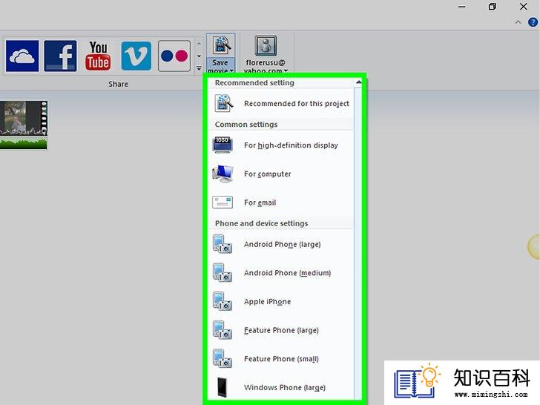Share movie to Flickr
This screenshot has height=405, width=540.
pyautogui.click(x=174, y=56)
